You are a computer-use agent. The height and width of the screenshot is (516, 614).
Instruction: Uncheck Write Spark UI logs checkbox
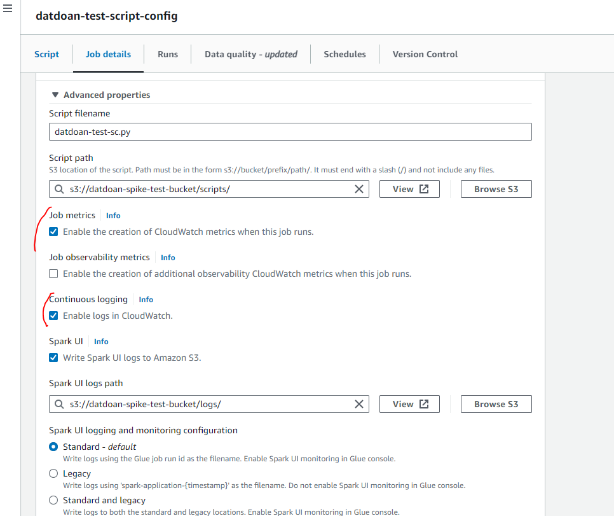(x=53, y=358)
